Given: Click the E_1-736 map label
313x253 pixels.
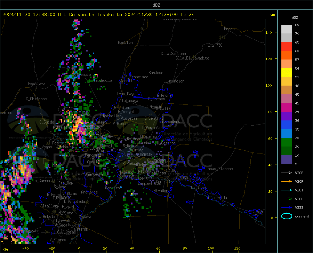Looking at the screenshot, I should 215,45.
